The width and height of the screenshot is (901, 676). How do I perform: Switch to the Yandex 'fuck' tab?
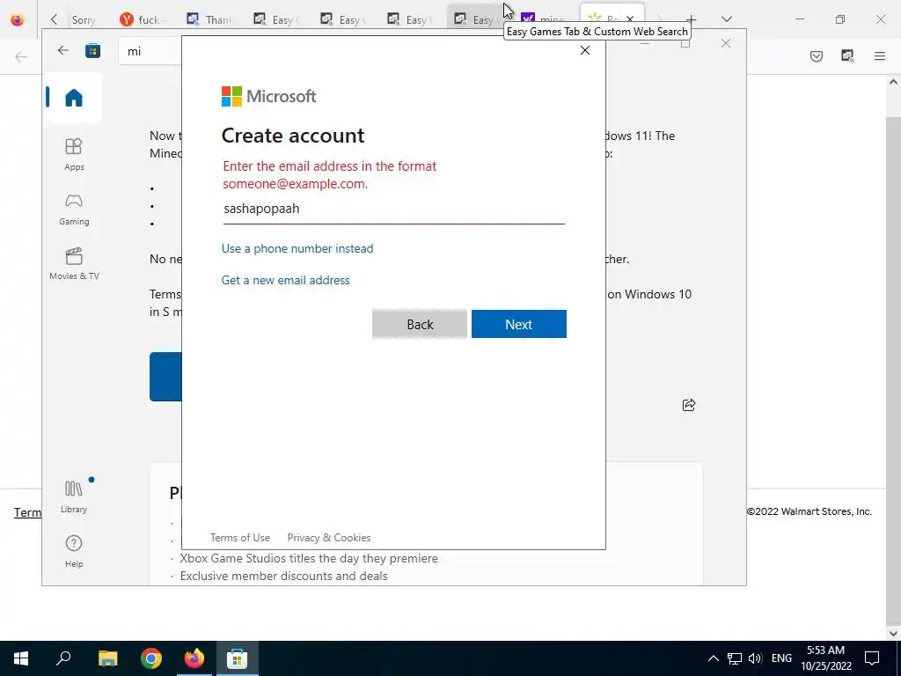(142, 19)
